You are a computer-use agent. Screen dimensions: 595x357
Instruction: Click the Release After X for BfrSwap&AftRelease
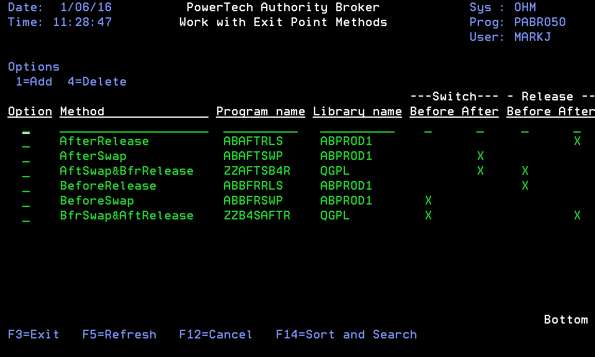[577, 215]
